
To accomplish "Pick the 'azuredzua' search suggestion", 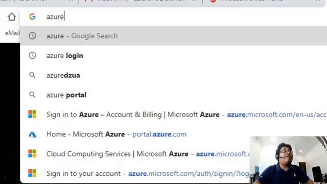I will 174,75.
